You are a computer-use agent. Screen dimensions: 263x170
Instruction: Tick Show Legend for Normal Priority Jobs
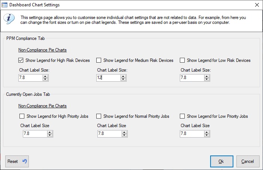99,116
